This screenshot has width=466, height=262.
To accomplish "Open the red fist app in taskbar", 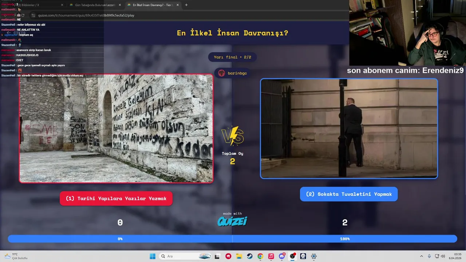I will (x=228, y=256).
